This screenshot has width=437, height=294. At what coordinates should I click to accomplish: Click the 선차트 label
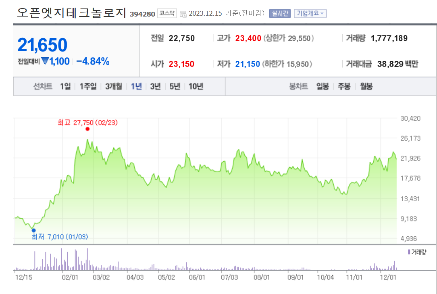(43, 86)
